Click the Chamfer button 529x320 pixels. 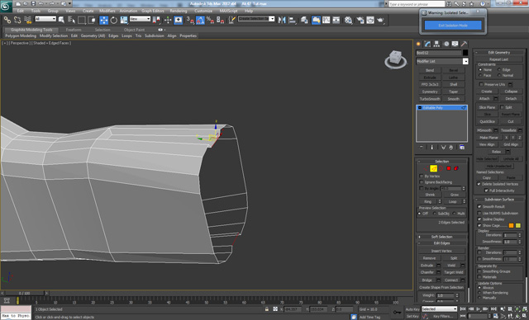click(x=427, y=272)
